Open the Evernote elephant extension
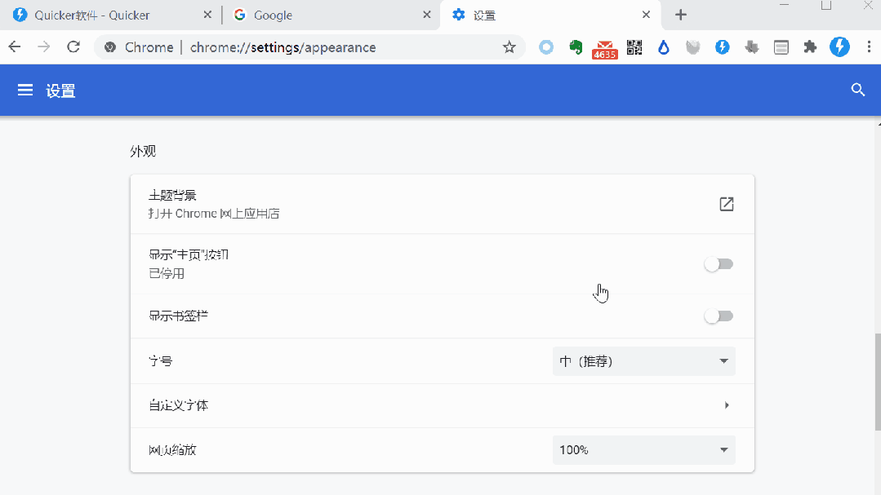The height and width of the screenshot is (495, 881). (576, 47)
